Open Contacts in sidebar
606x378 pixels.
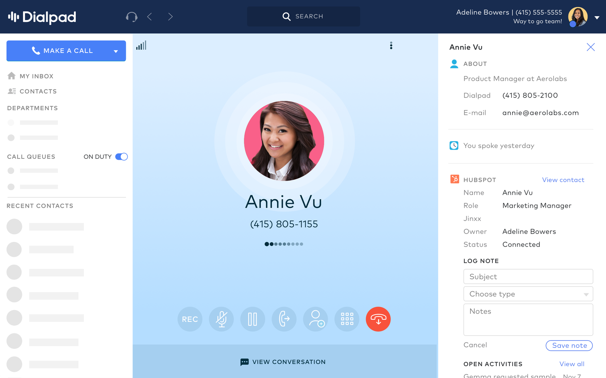[38, 91]
